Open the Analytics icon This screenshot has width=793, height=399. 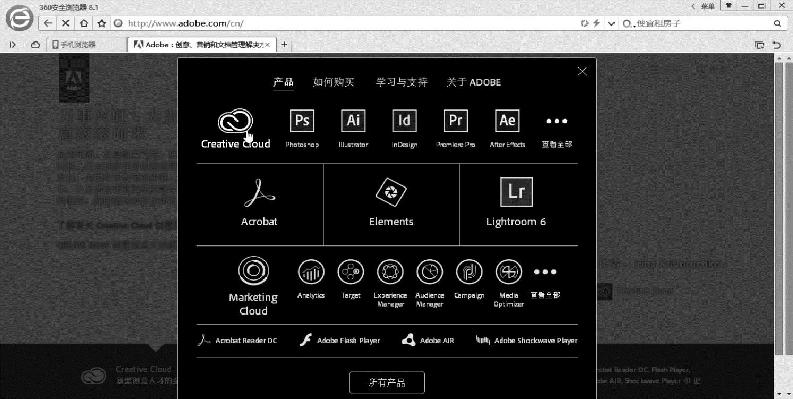311,273
